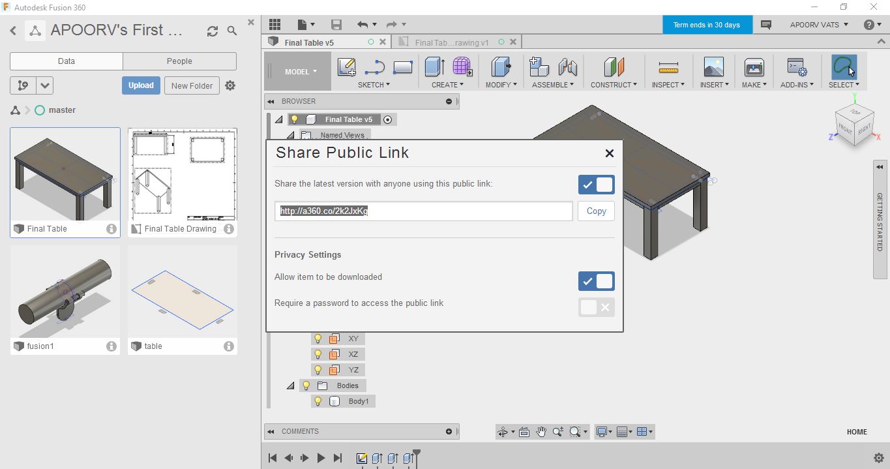Toggle visibility bulb of Body1
This screenshot has height=469, width=890.
click(318, 401)
